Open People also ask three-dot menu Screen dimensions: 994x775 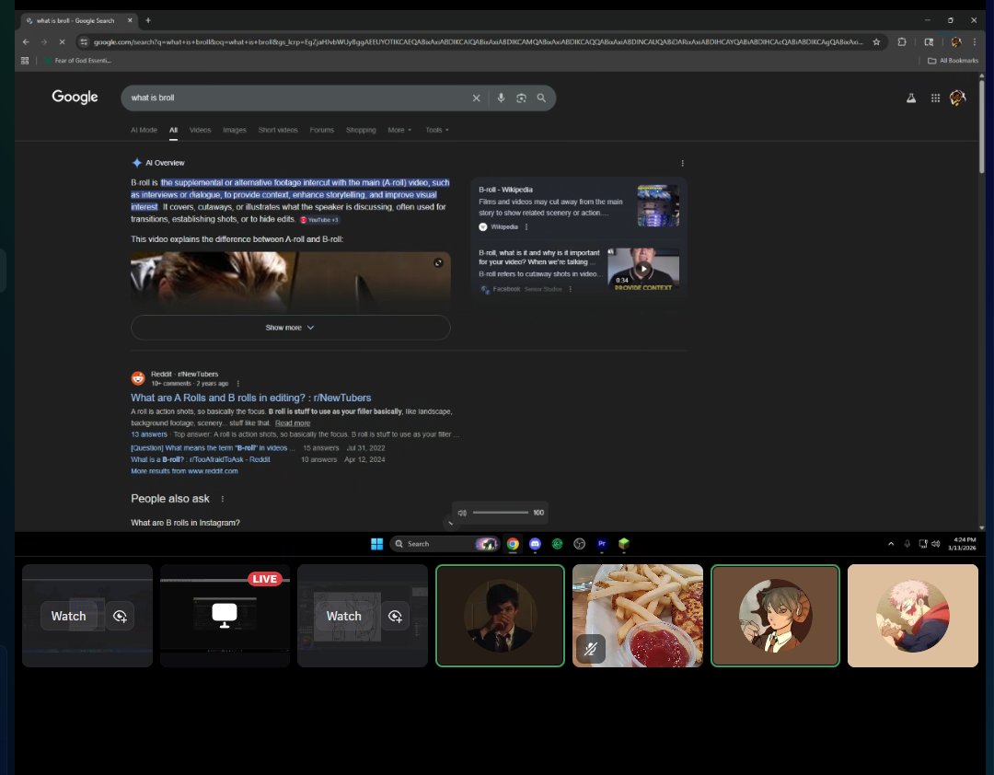tap(223, 499)
